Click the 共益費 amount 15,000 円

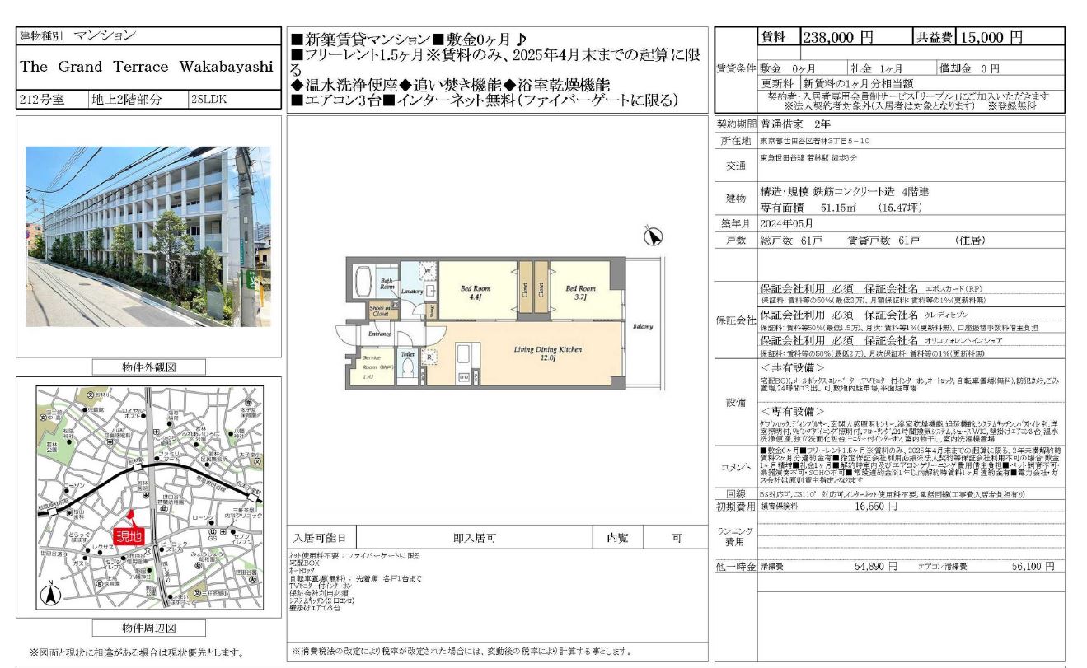point(990,37)
